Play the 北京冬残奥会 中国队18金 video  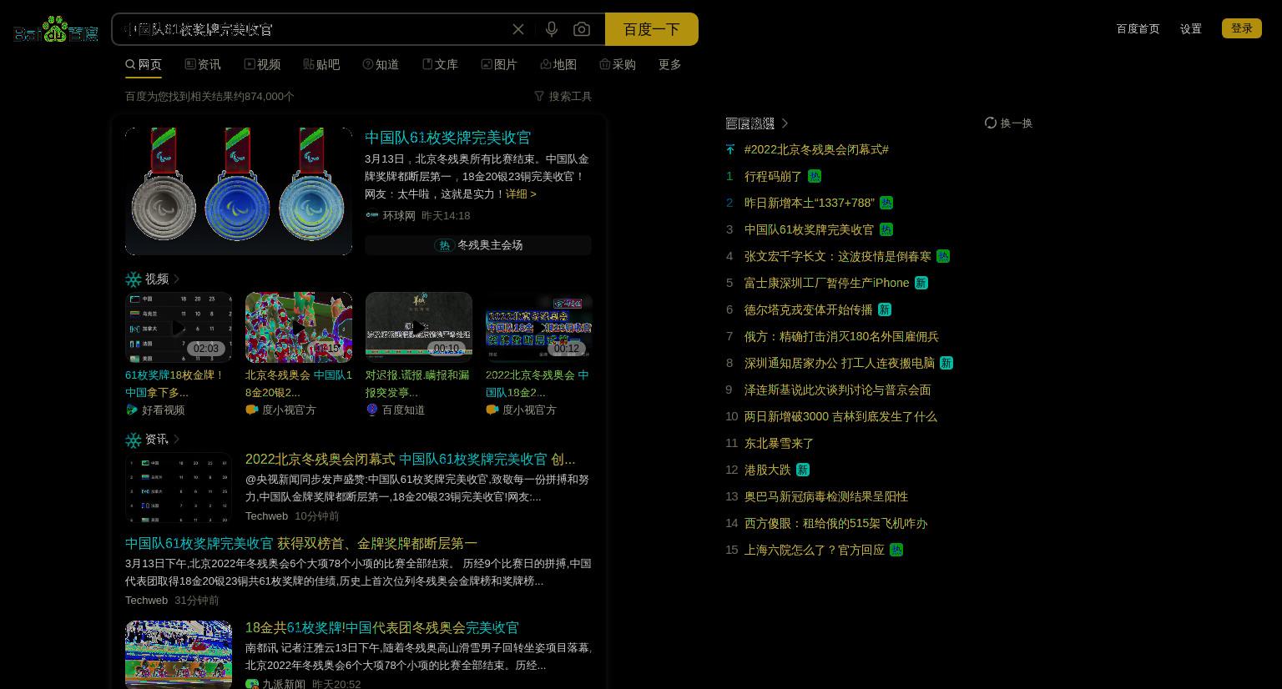299,327
